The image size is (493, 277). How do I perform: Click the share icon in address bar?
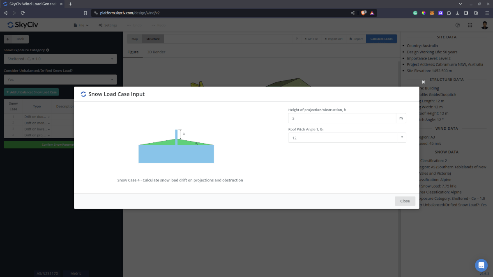pyautogui.click(x=352, y=13)
